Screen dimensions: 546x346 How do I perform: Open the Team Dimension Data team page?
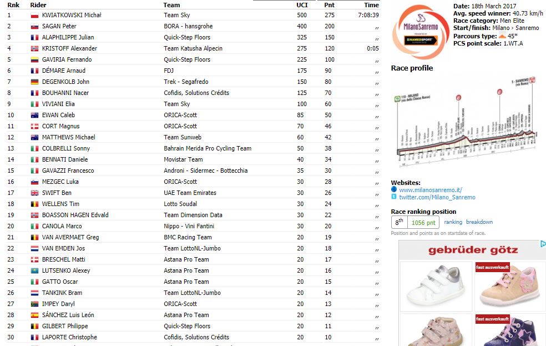click(x=193, y=215)
